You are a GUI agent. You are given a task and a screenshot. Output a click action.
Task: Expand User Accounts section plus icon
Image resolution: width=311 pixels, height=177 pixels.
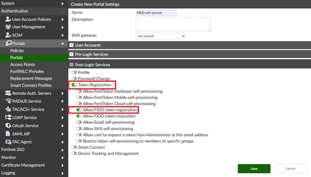pos(71,45)
